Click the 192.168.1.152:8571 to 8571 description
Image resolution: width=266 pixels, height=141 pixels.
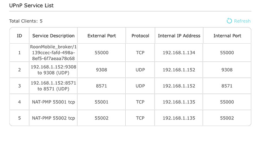click(53, 86)
